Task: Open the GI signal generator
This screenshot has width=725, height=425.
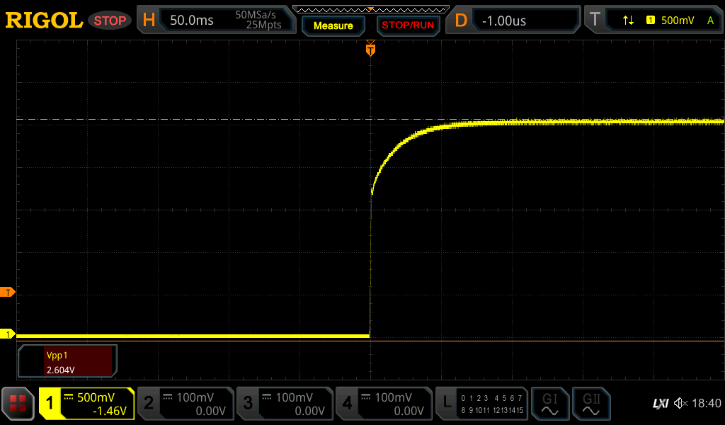Action: point(549,403)
